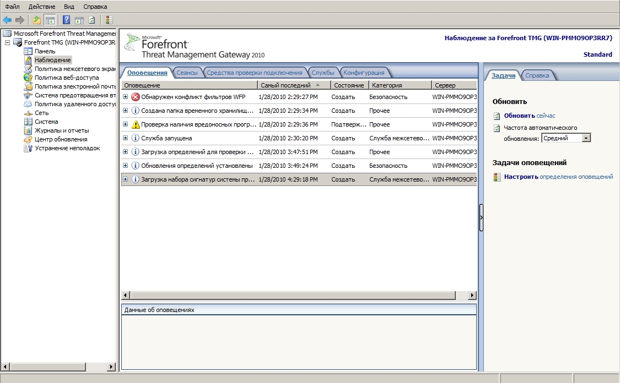Image resolution: width=620 pixels, height=383 pixels.
Task: Click alerts list horizontal scrollbar left arrow
Action: pyautogui.click(x=125, y=295)
